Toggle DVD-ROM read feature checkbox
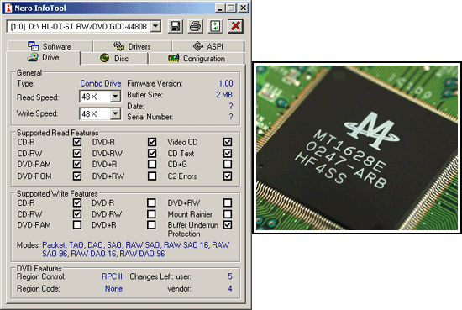Screen dimensions: 462x310 (77, 176)
